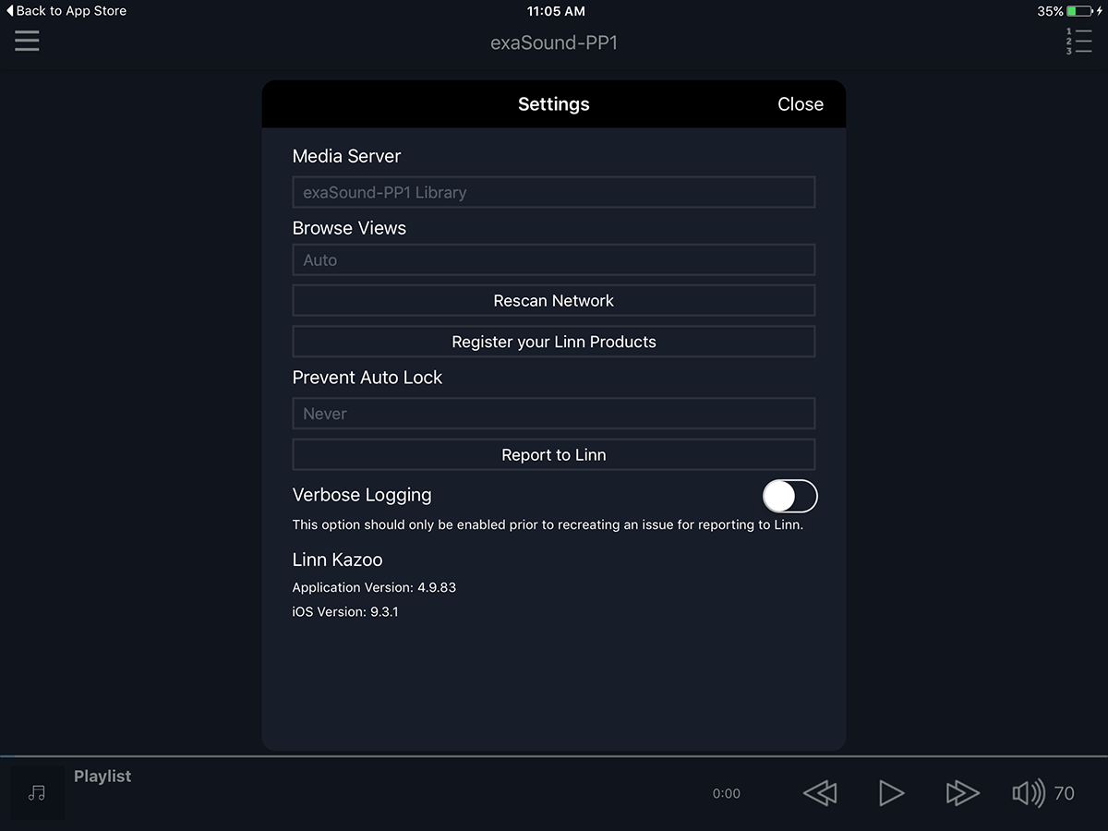Tap the music note playlist artwork
1108x831 pixels.
[37, 793]
